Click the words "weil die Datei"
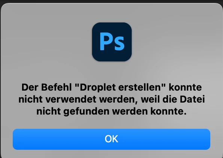This screenshot has width=223, height=158. [173, 99]
